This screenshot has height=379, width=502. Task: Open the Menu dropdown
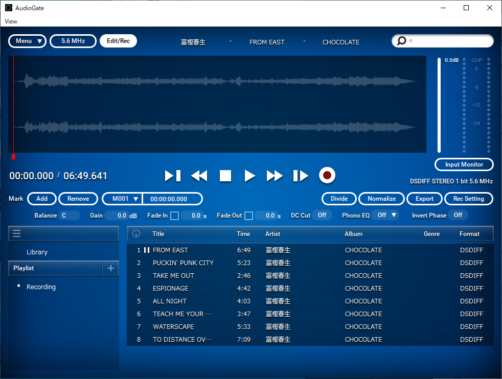(27, 41)
